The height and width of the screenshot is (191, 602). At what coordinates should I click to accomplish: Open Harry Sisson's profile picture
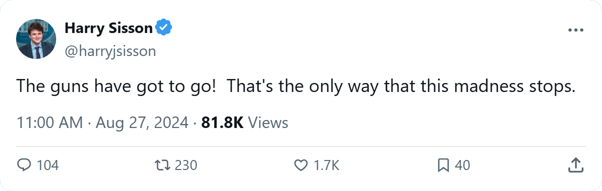(36, 39)
